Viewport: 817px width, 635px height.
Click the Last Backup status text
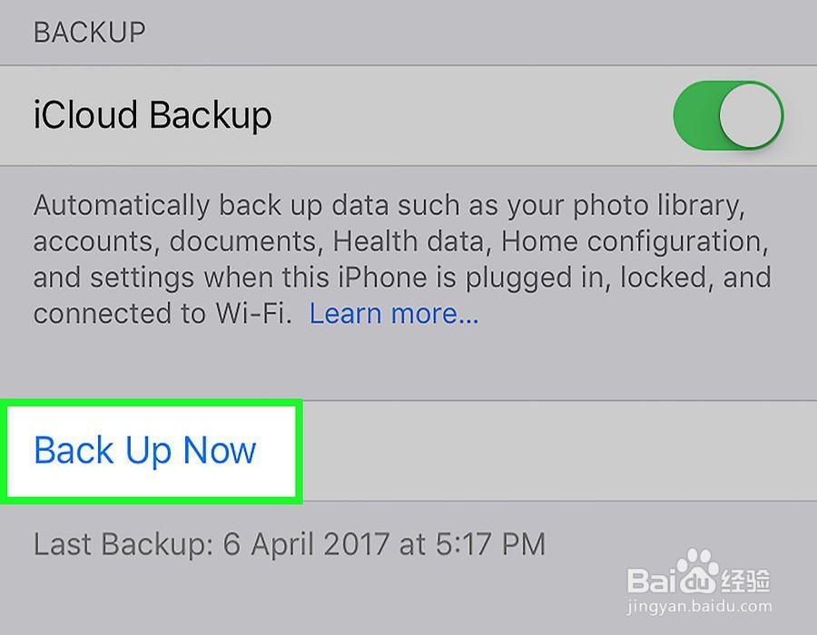(289, 544)
